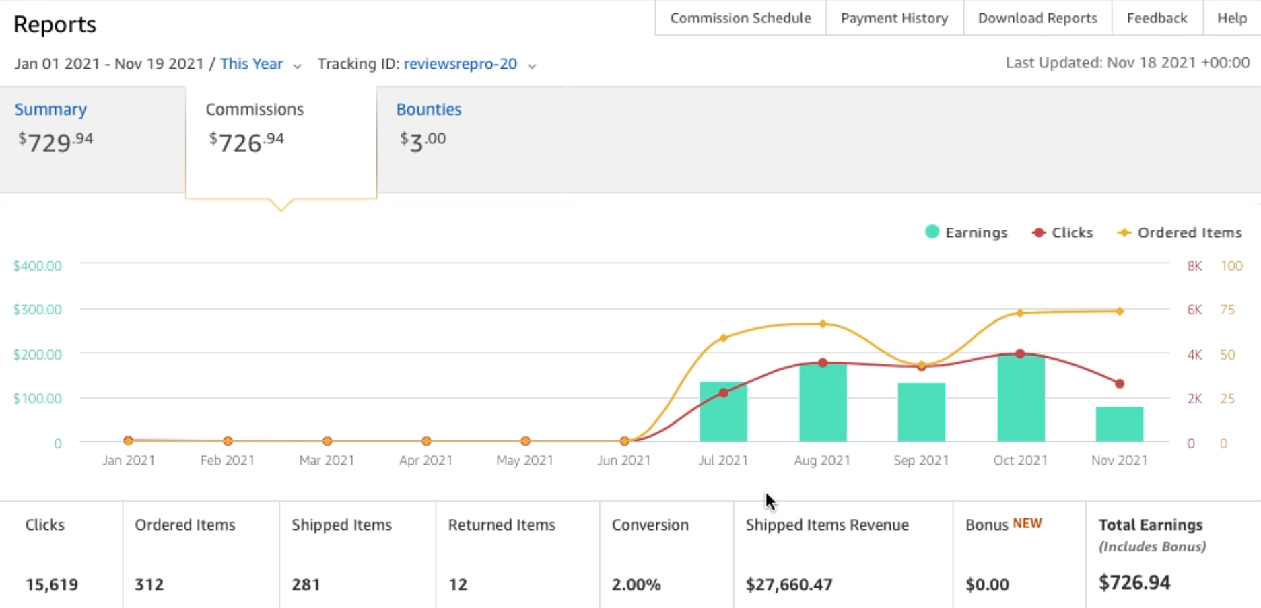Viewport: 1261px width, 608px height.
Task: Click the Returned Items value 12
Action: [458, 584]
